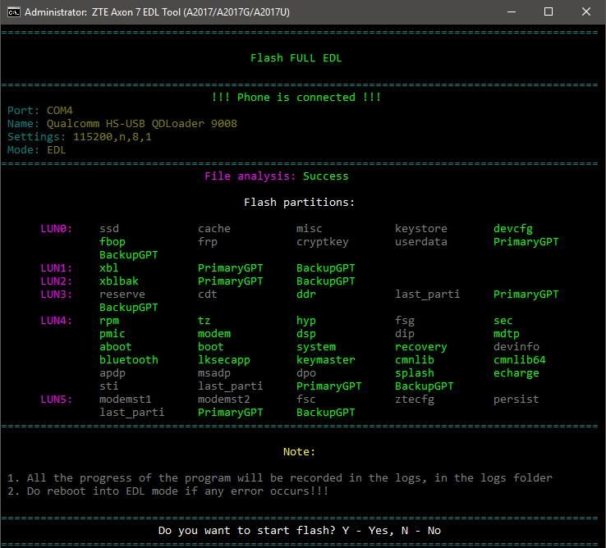Click the 'xblbak' partition name
The width and height of the screenshot is (606, 548).
[118, 281]
